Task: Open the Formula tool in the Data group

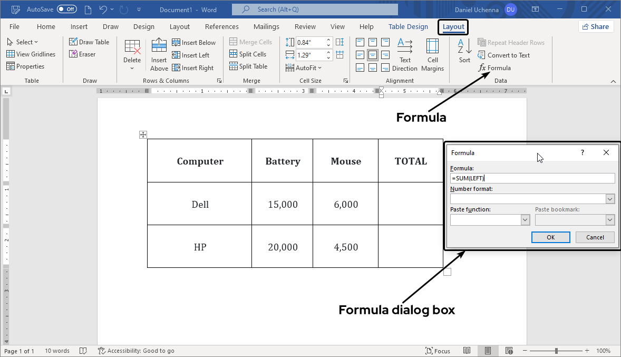Action: pyautogui.click(x=494, y=67)
